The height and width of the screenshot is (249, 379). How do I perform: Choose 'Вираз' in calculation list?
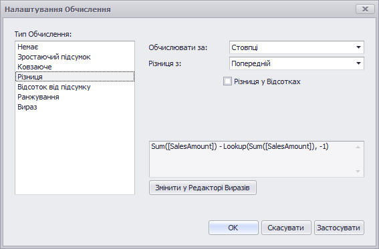tap(75, 107)
